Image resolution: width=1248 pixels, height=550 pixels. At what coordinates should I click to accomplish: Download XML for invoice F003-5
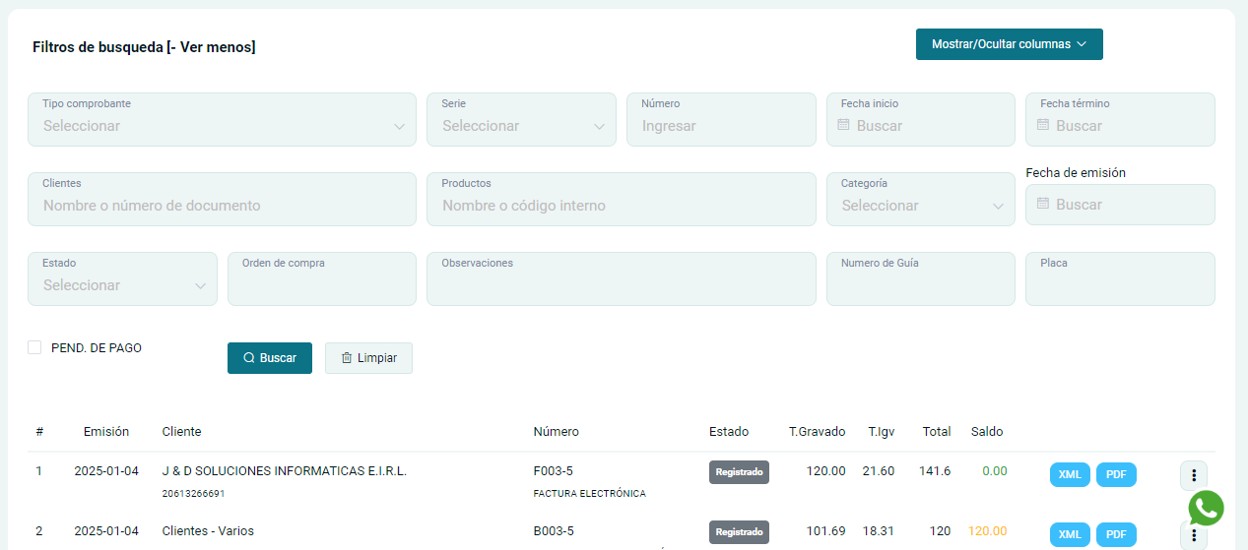click(x=1070, y=474)
